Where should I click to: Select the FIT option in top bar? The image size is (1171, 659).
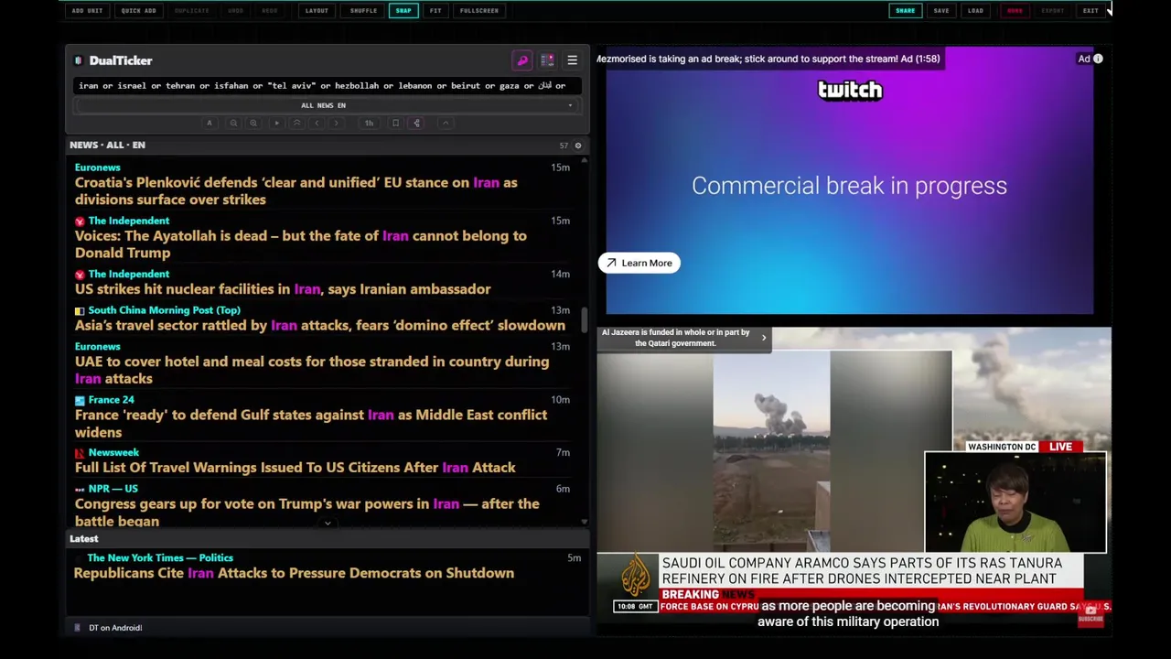click(435, 11)
